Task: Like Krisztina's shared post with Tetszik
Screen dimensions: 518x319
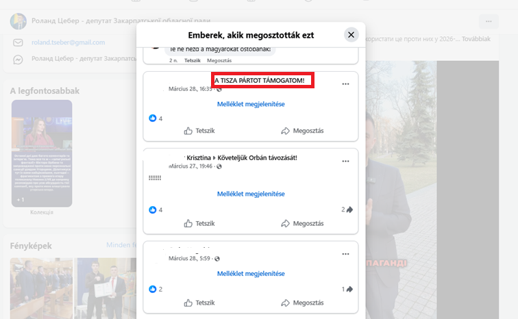Action: click(199, 223)
